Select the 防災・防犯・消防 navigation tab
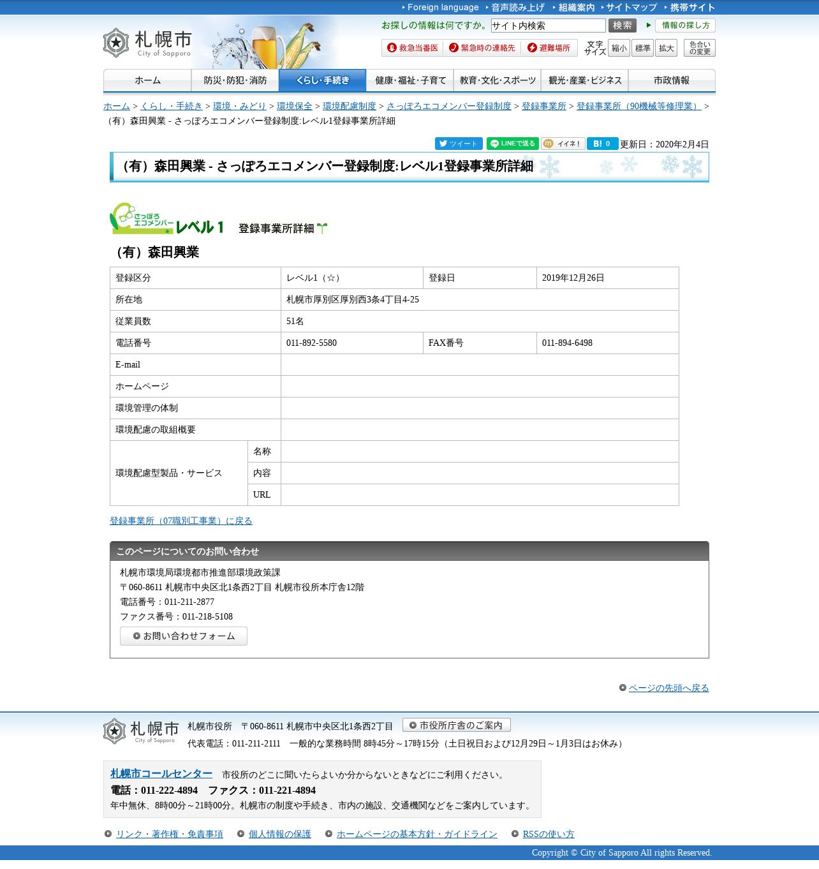Screen dimensions: 819x869 [x=235, y=80]
